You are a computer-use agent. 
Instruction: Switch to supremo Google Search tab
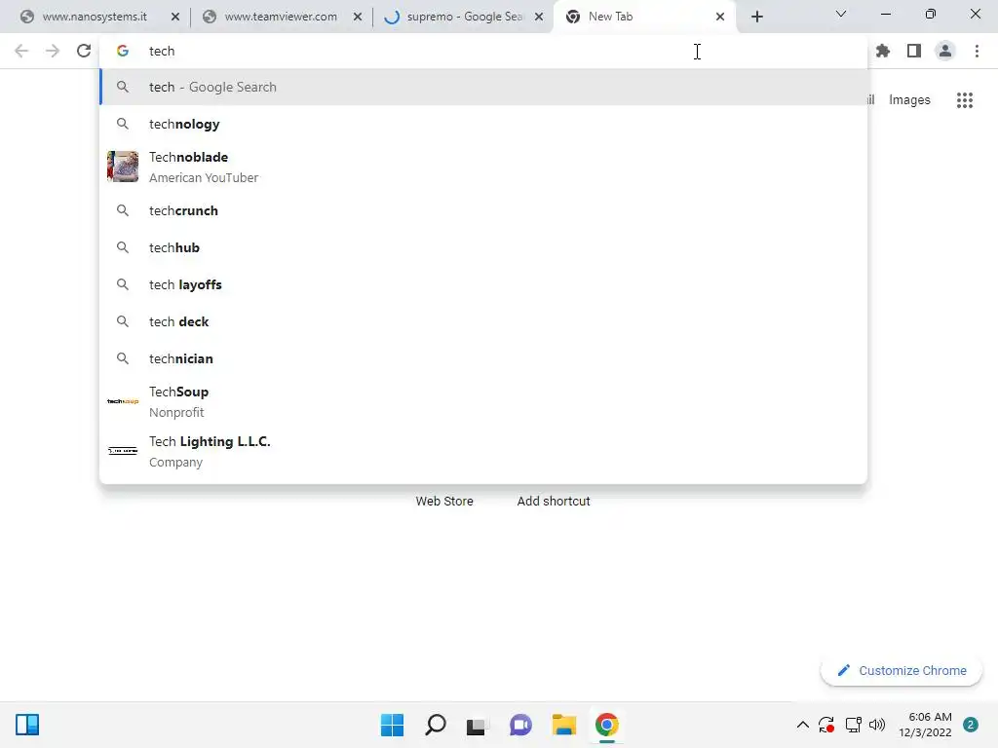click(464, 17)
